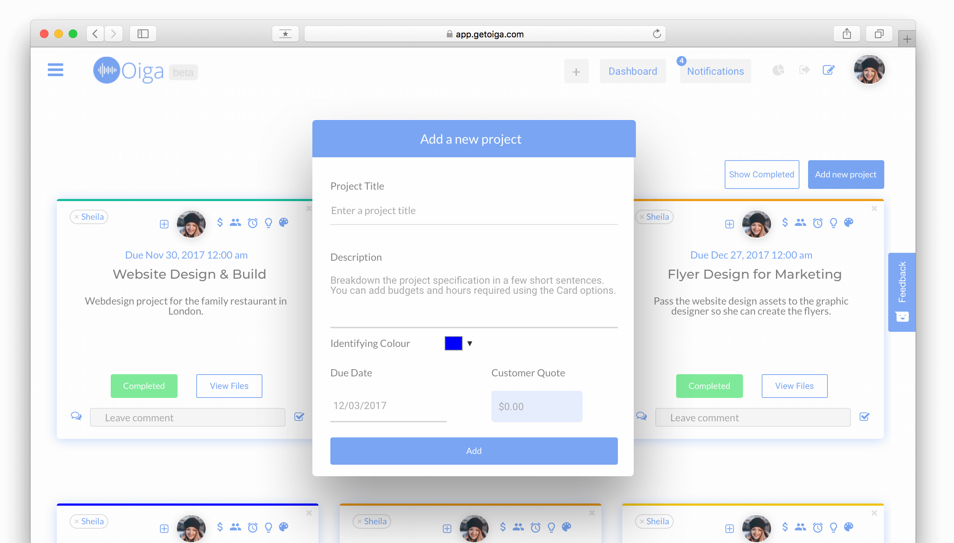Open the hamburger menu icon
The image size is (954, 543).
point(55,70)
